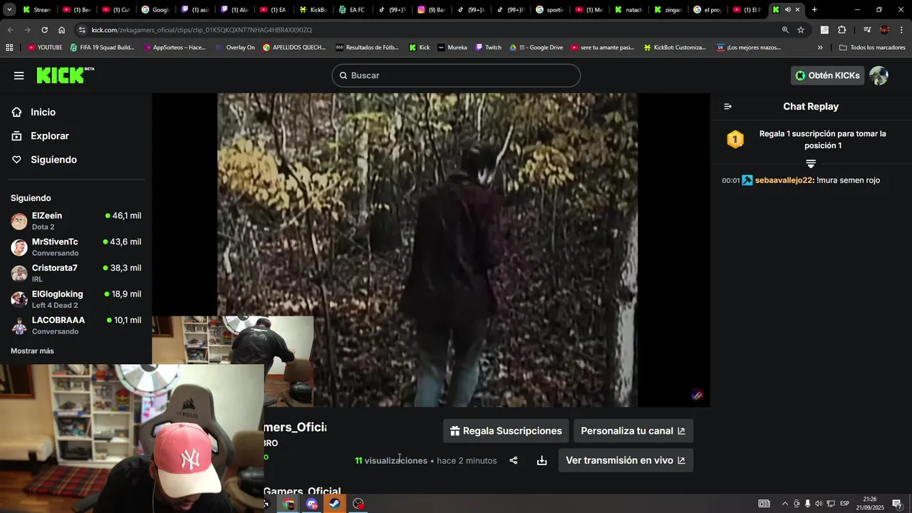Open Resultados de Fútbol bookmark
912x513 pixels.
coord(367,47)
